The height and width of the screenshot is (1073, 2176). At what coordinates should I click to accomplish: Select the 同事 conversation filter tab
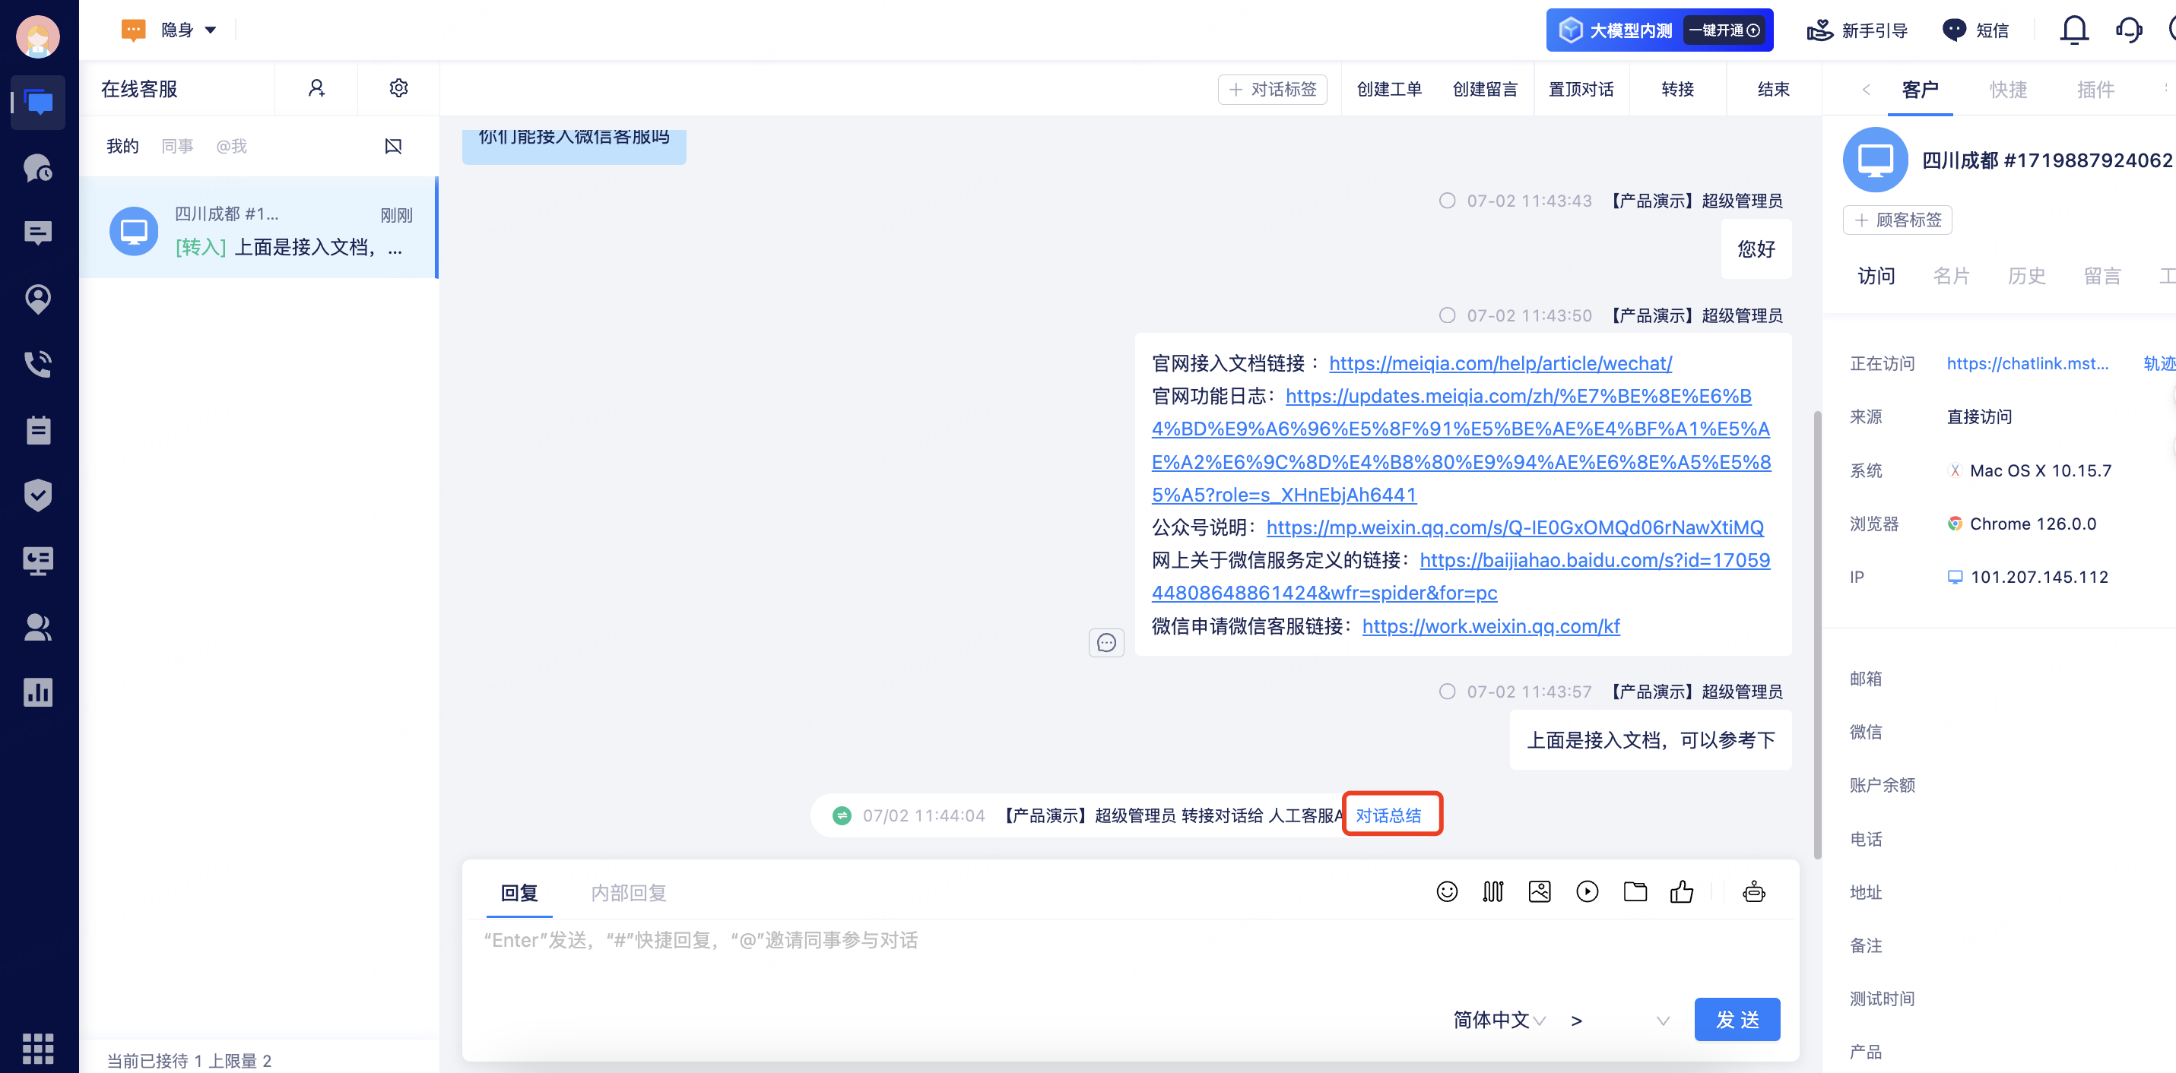point(177,146)
